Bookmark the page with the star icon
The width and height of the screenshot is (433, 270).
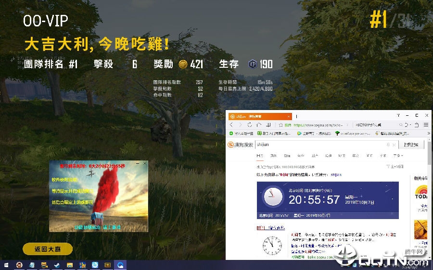(x=281, y=125)
